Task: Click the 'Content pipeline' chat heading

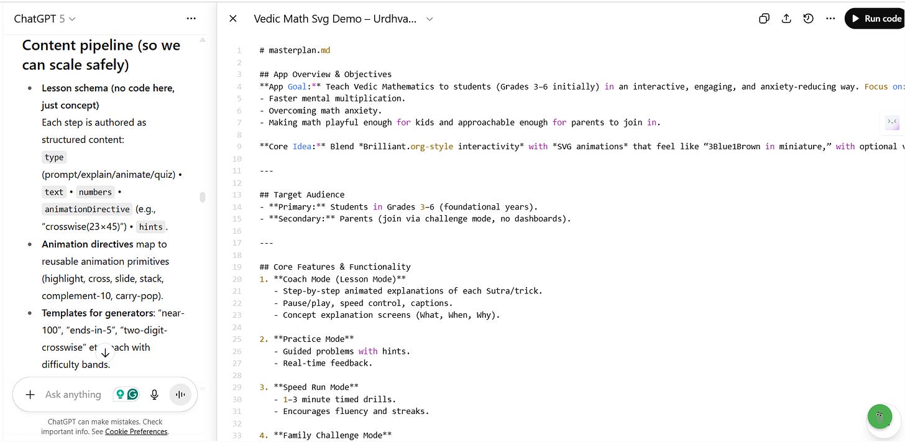Action: (x=101, y=55)
